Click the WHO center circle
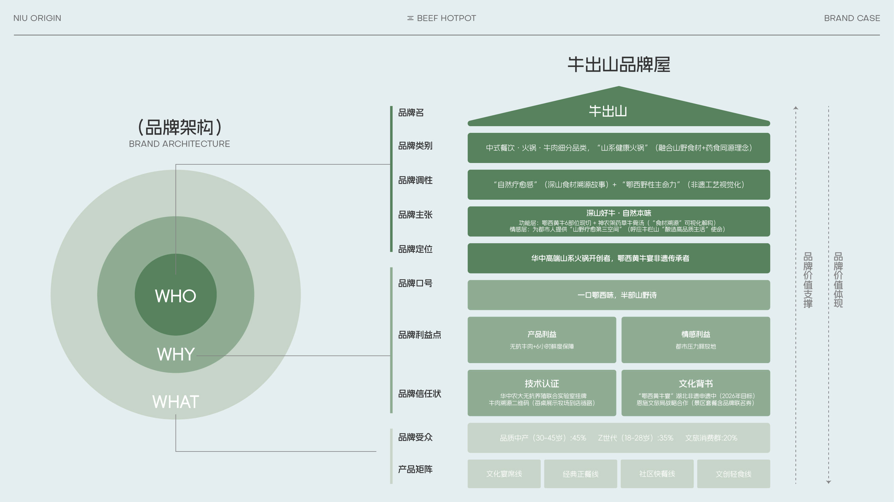The image size is (894, 502). coord(176,296)
